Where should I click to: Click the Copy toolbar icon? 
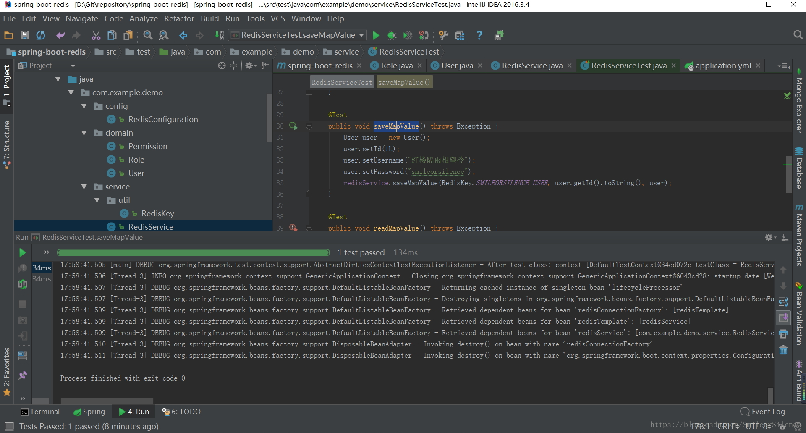click(112, 35)
